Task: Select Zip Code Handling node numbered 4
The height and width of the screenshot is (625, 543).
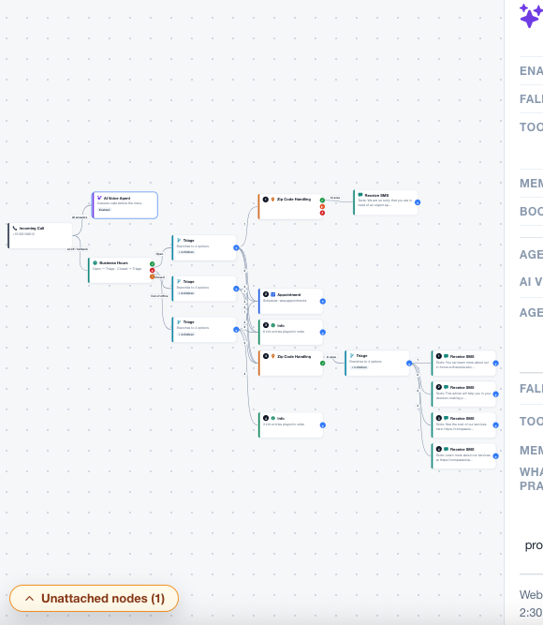Action: pos(290,364)
